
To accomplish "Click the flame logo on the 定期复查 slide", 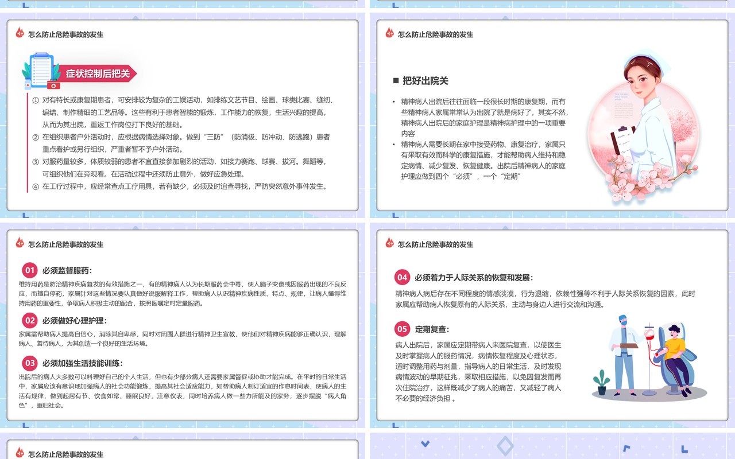I will pyautogui.click(x=390, y=243).
